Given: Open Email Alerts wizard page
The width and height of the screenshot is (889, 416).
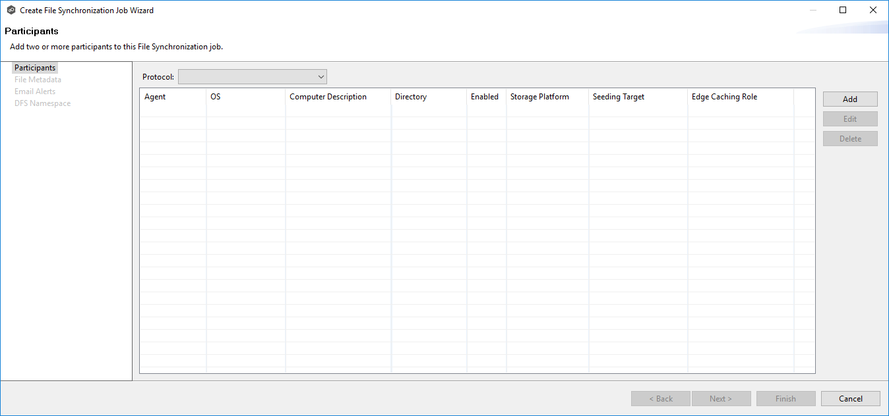Looking at the screenshot, I should point(35,91).
